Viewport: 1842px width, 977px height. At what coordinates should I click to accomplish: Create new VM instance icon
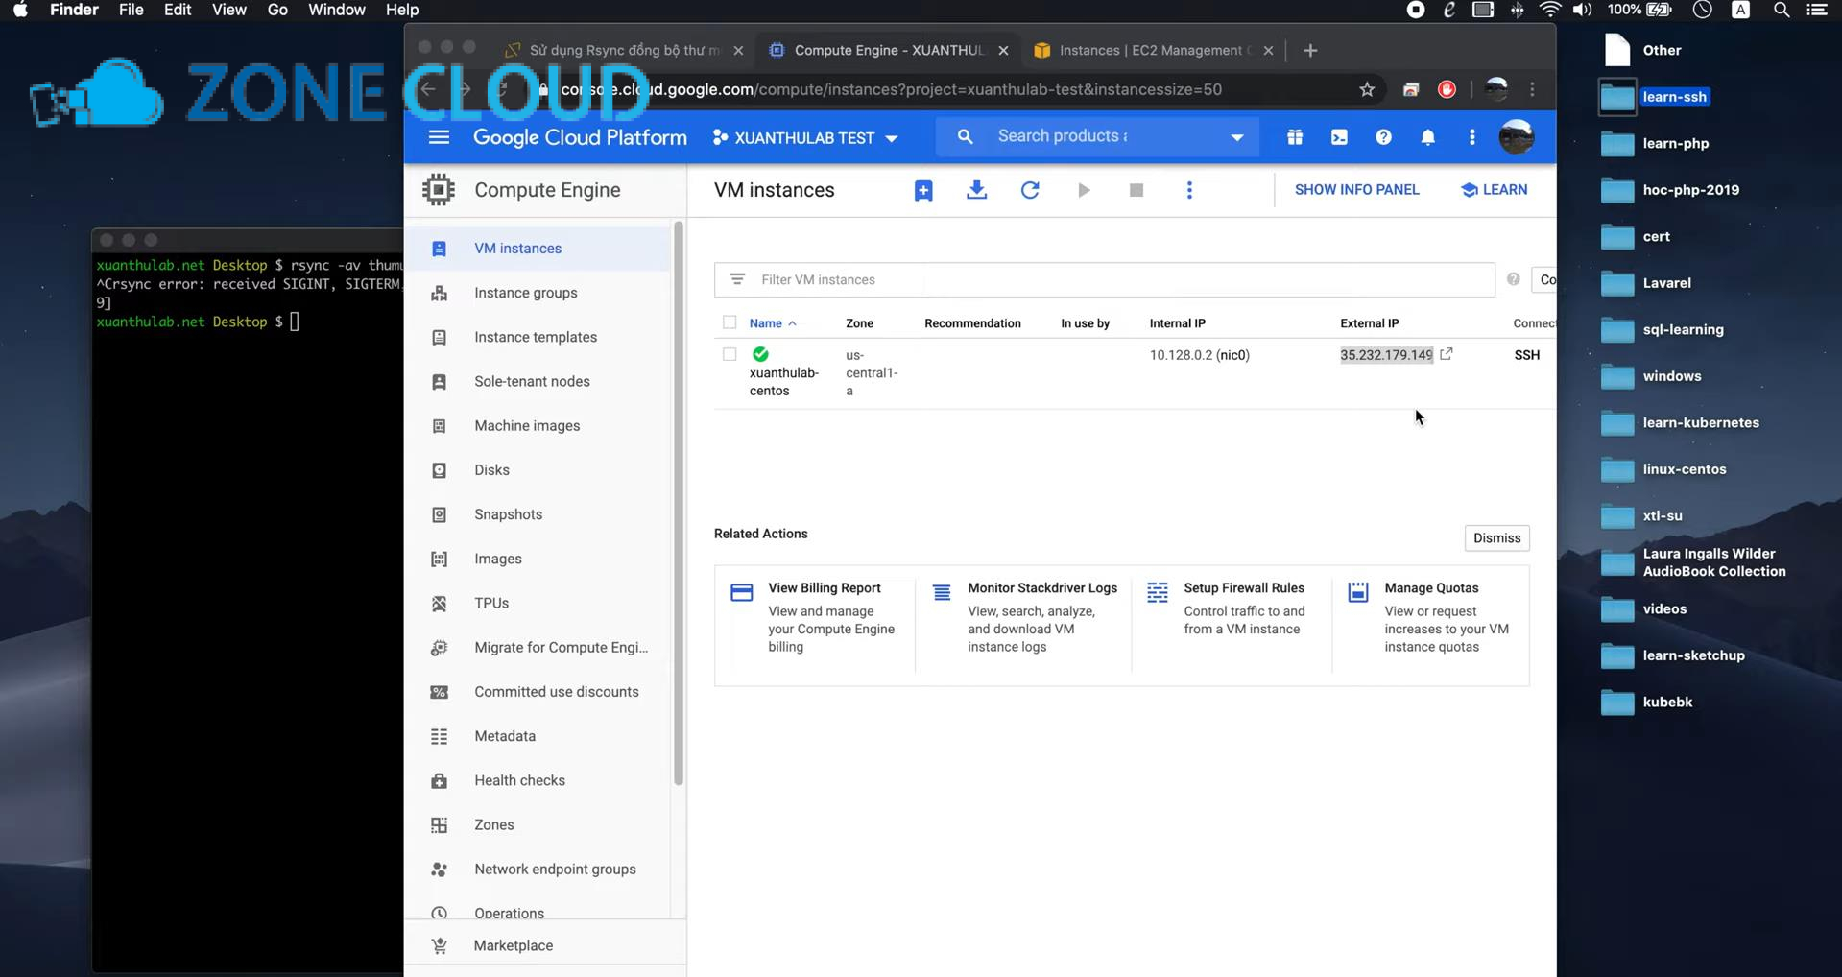coord(922,190)
